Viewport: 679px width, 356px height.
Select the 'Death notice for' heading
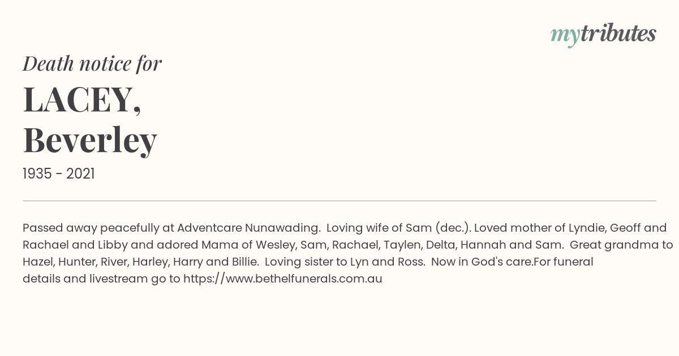pos(92,64)
